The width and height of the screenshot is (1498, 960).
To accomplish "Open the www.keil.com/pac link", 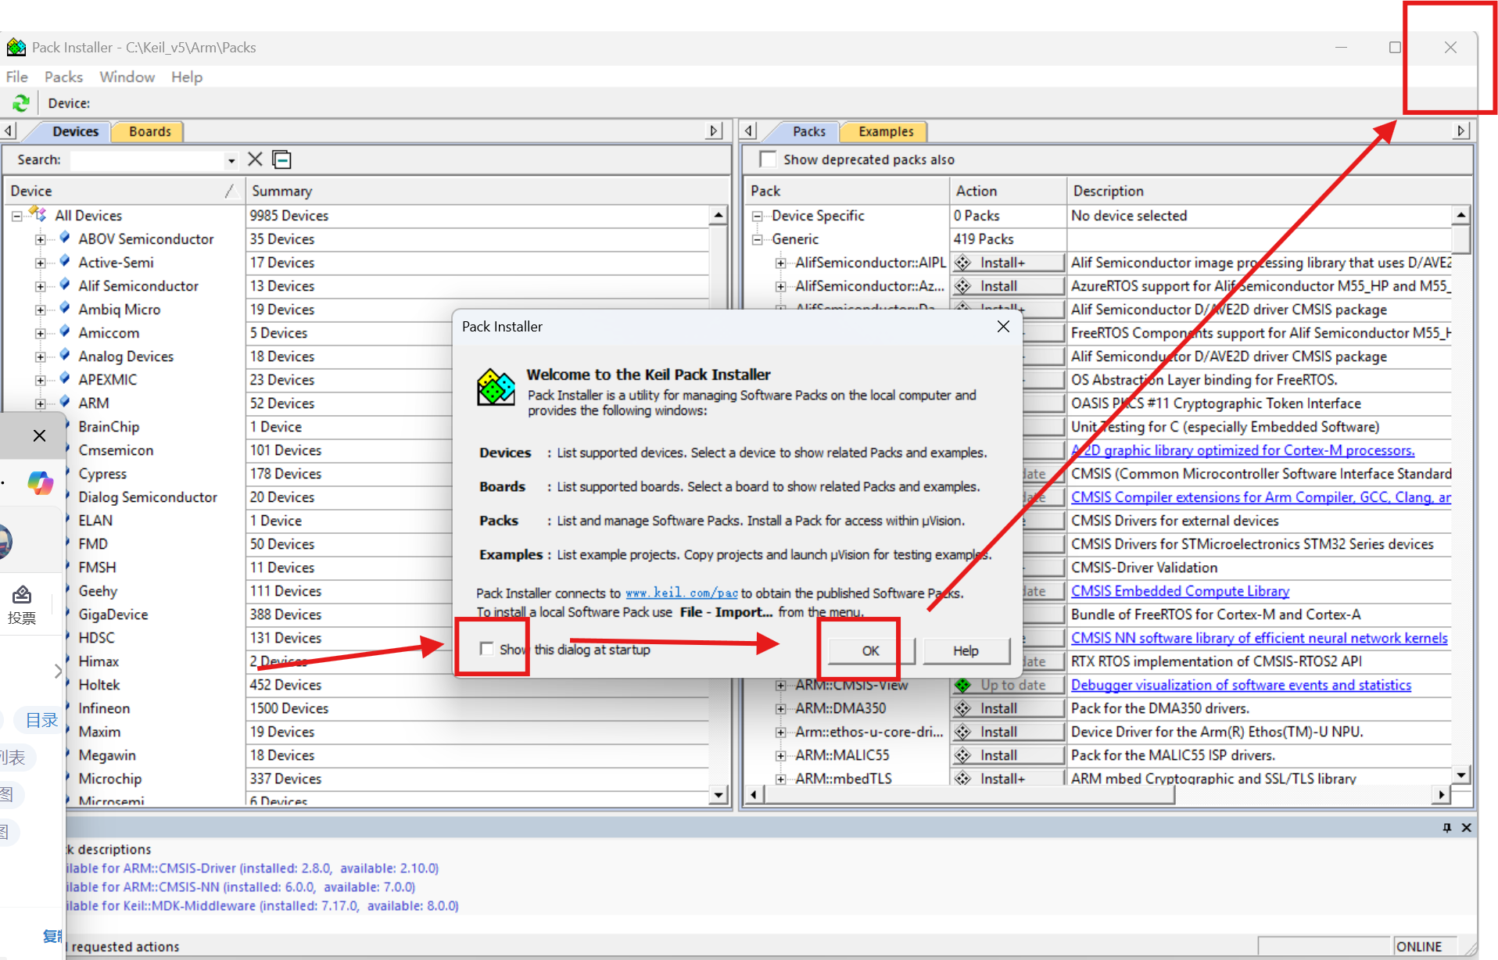I will tap(682, 593).
